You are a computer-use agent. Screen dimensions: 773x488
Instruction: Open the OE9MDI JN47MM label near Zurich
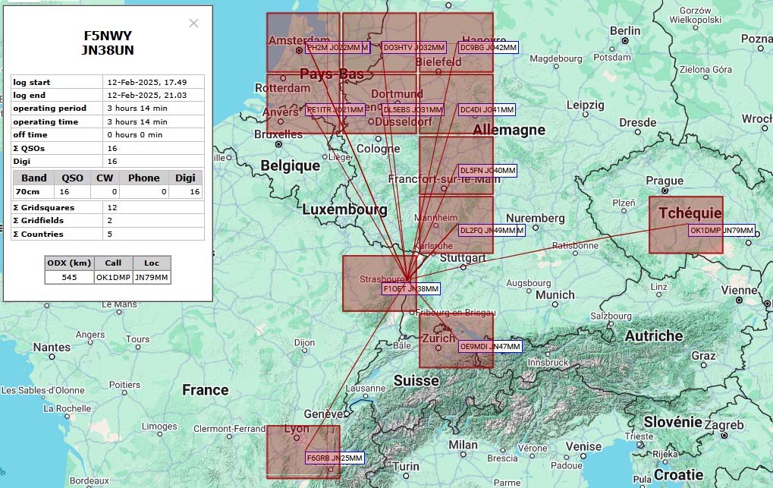click(x=490, y=347)
